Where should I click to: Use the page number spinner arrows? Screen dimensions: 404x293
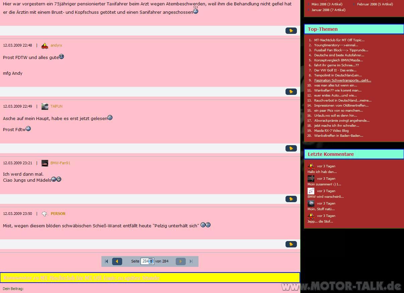tap(151, 261)
